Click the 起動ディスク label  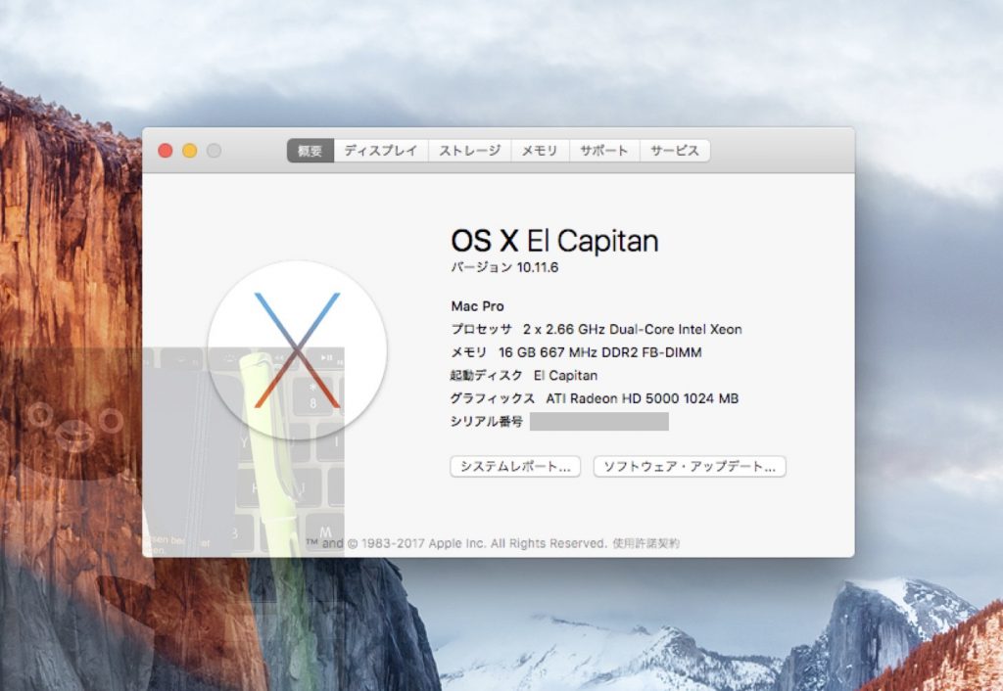point(486,375)
